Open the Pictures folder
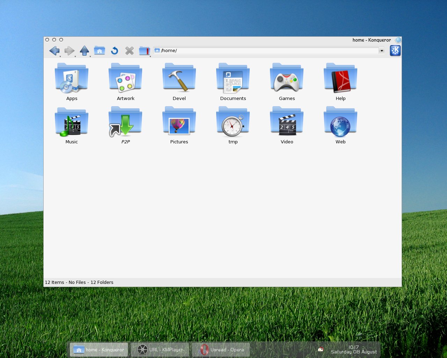 [x=179, y=126]
